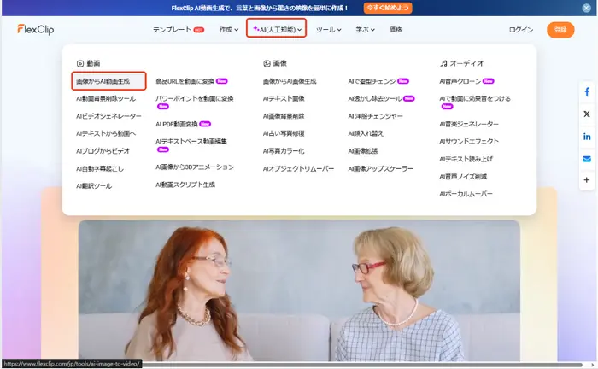Image resolution: width=598 pixels, height=369 pixels.
Task: Share page via email icon
Action: coord(587,159)
